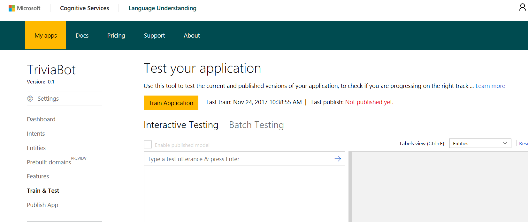The height and width of the screenshot is (222, 528).
Task: Click the Settings gear icon
Action: pyautogui.click(x=30, y=99)
